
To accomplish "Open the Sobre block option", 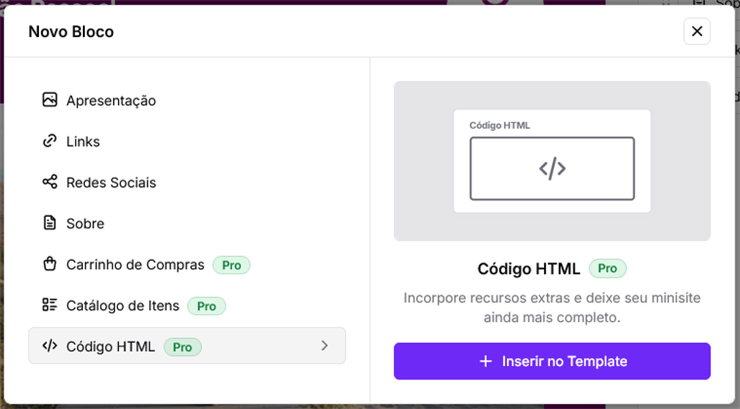I will coord(85,224).
